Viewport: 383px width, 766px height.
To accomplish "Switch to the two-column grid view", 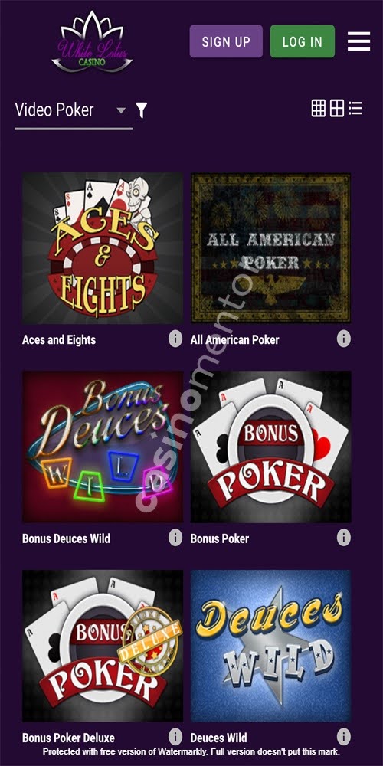I will [337, 108].
